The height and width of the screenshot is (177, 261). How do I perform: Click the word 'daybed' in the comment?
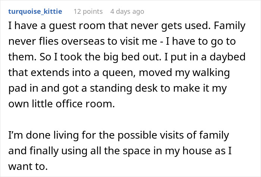(x=227, y=57)
